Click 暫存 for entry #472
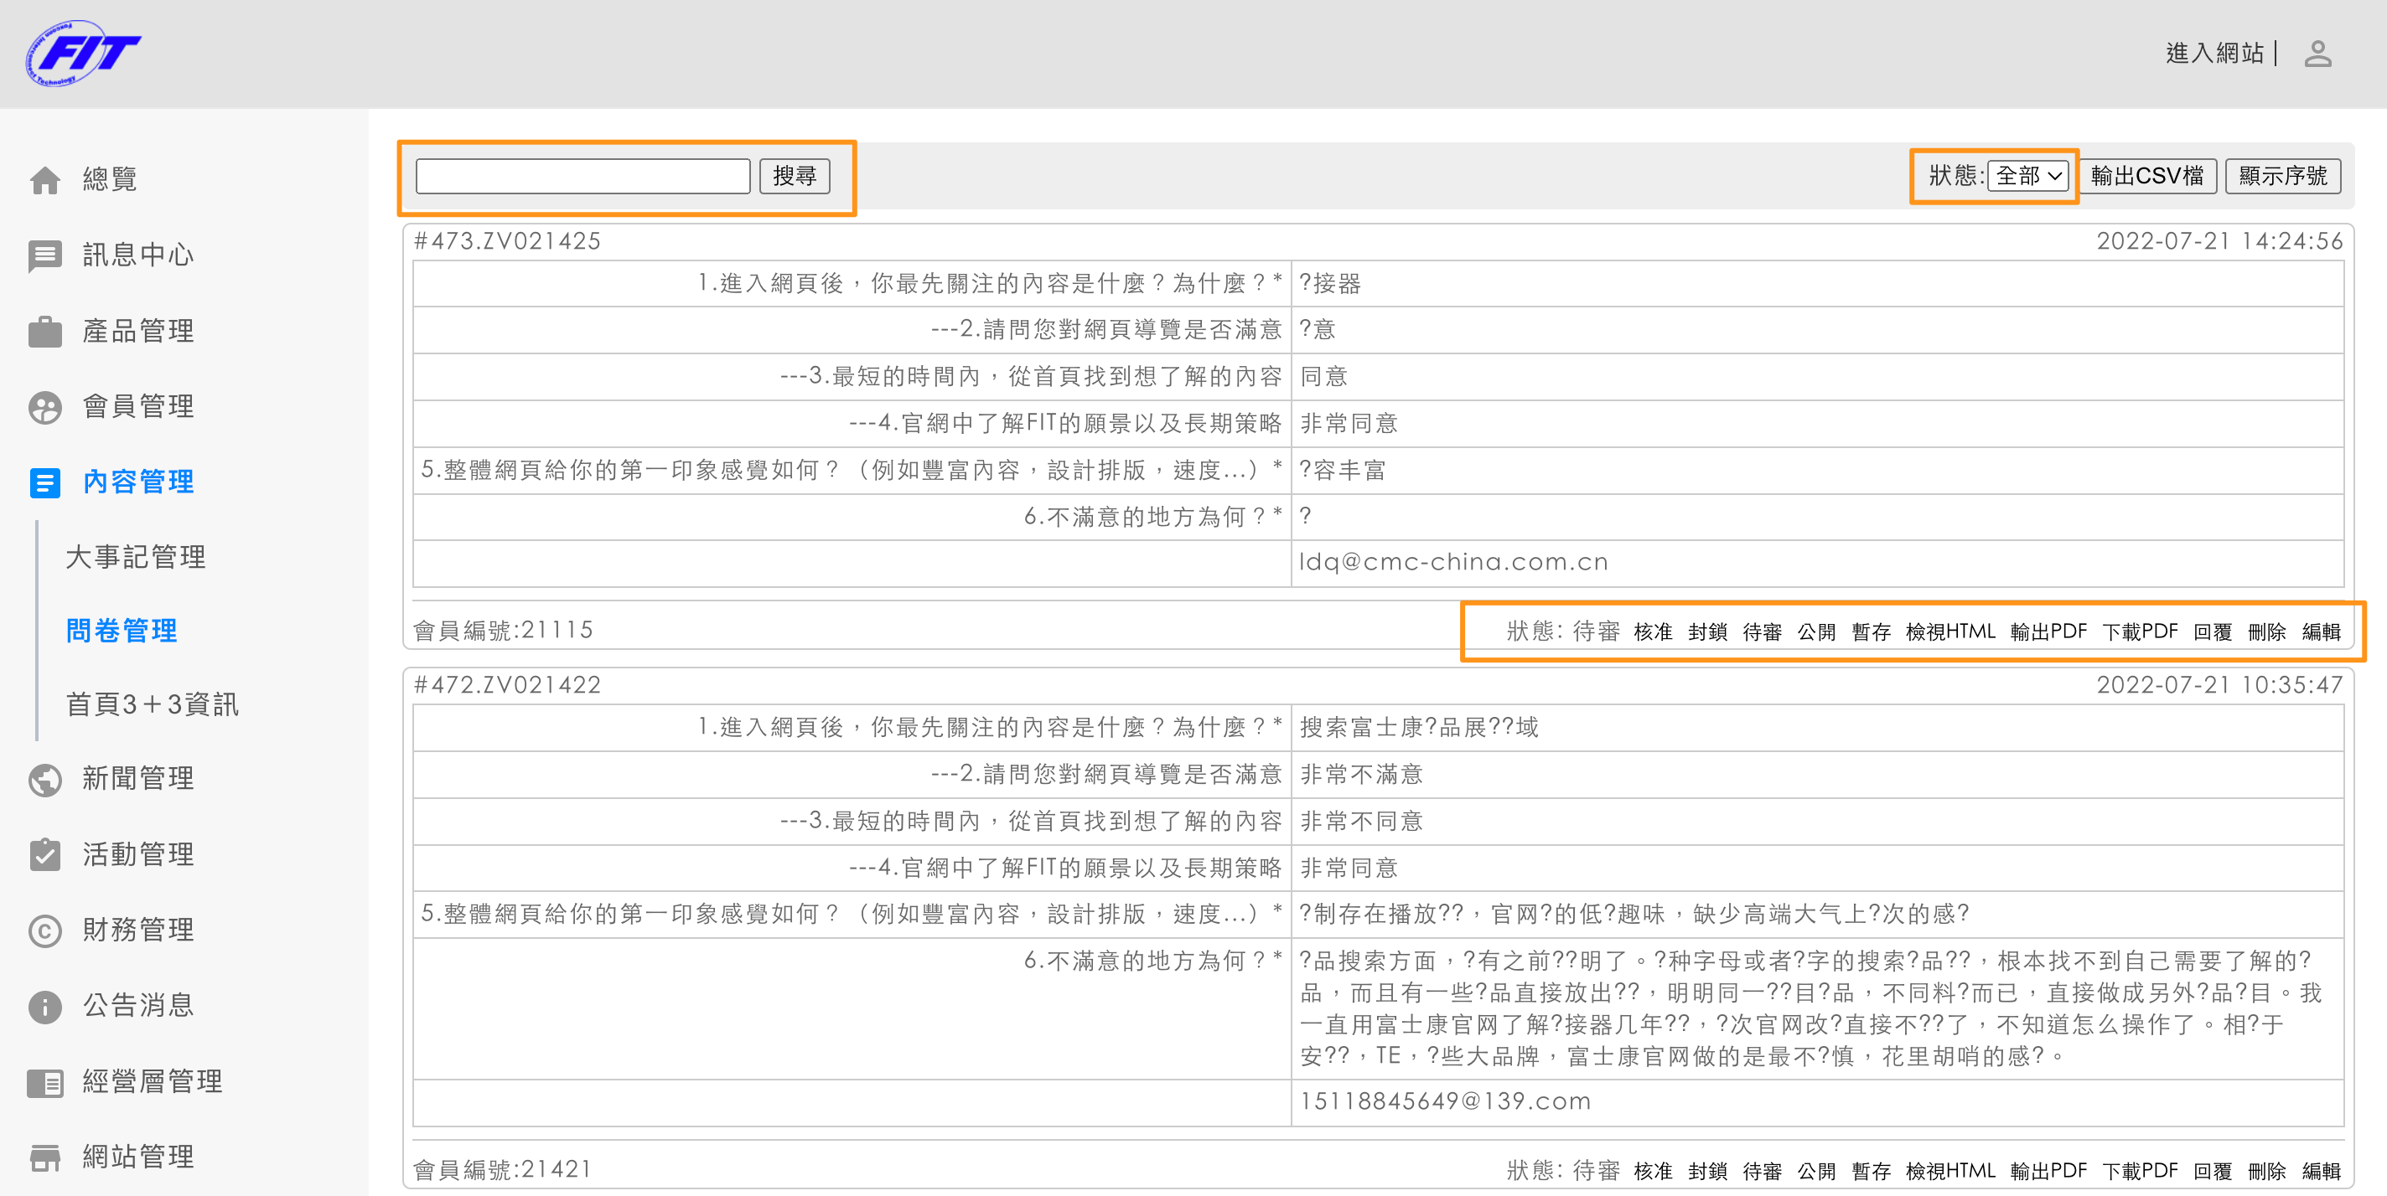The image size is (2387, 1196). point(1871,1172)
